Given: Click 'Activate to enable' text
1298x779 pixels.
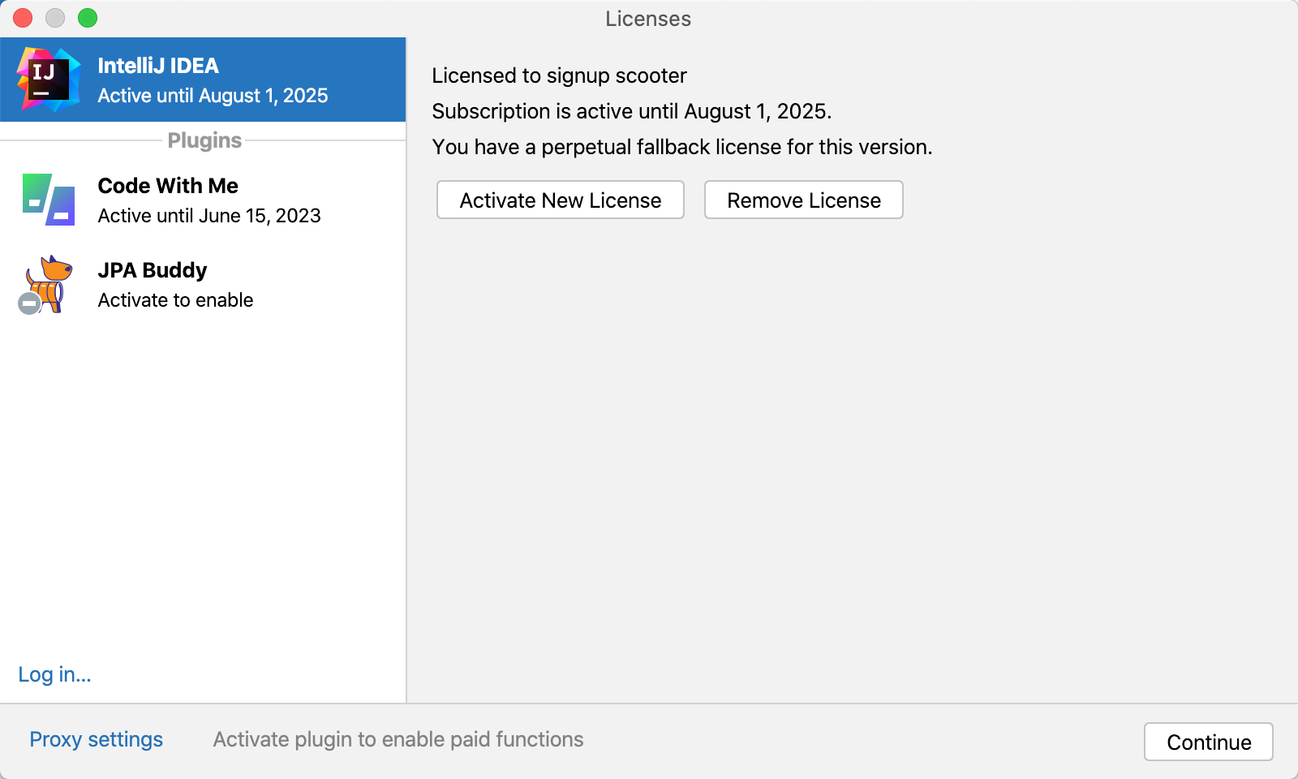Looking at the screenshot, I should point(175,300).
